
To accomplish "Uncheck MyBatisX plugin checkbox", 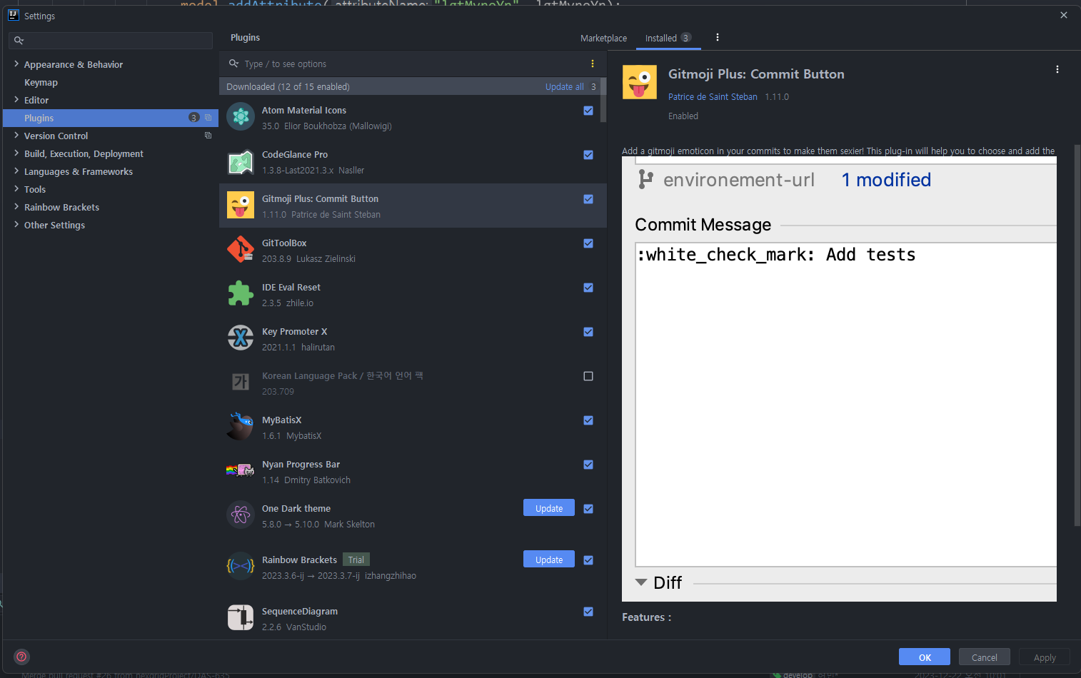I will click(588, 420).
